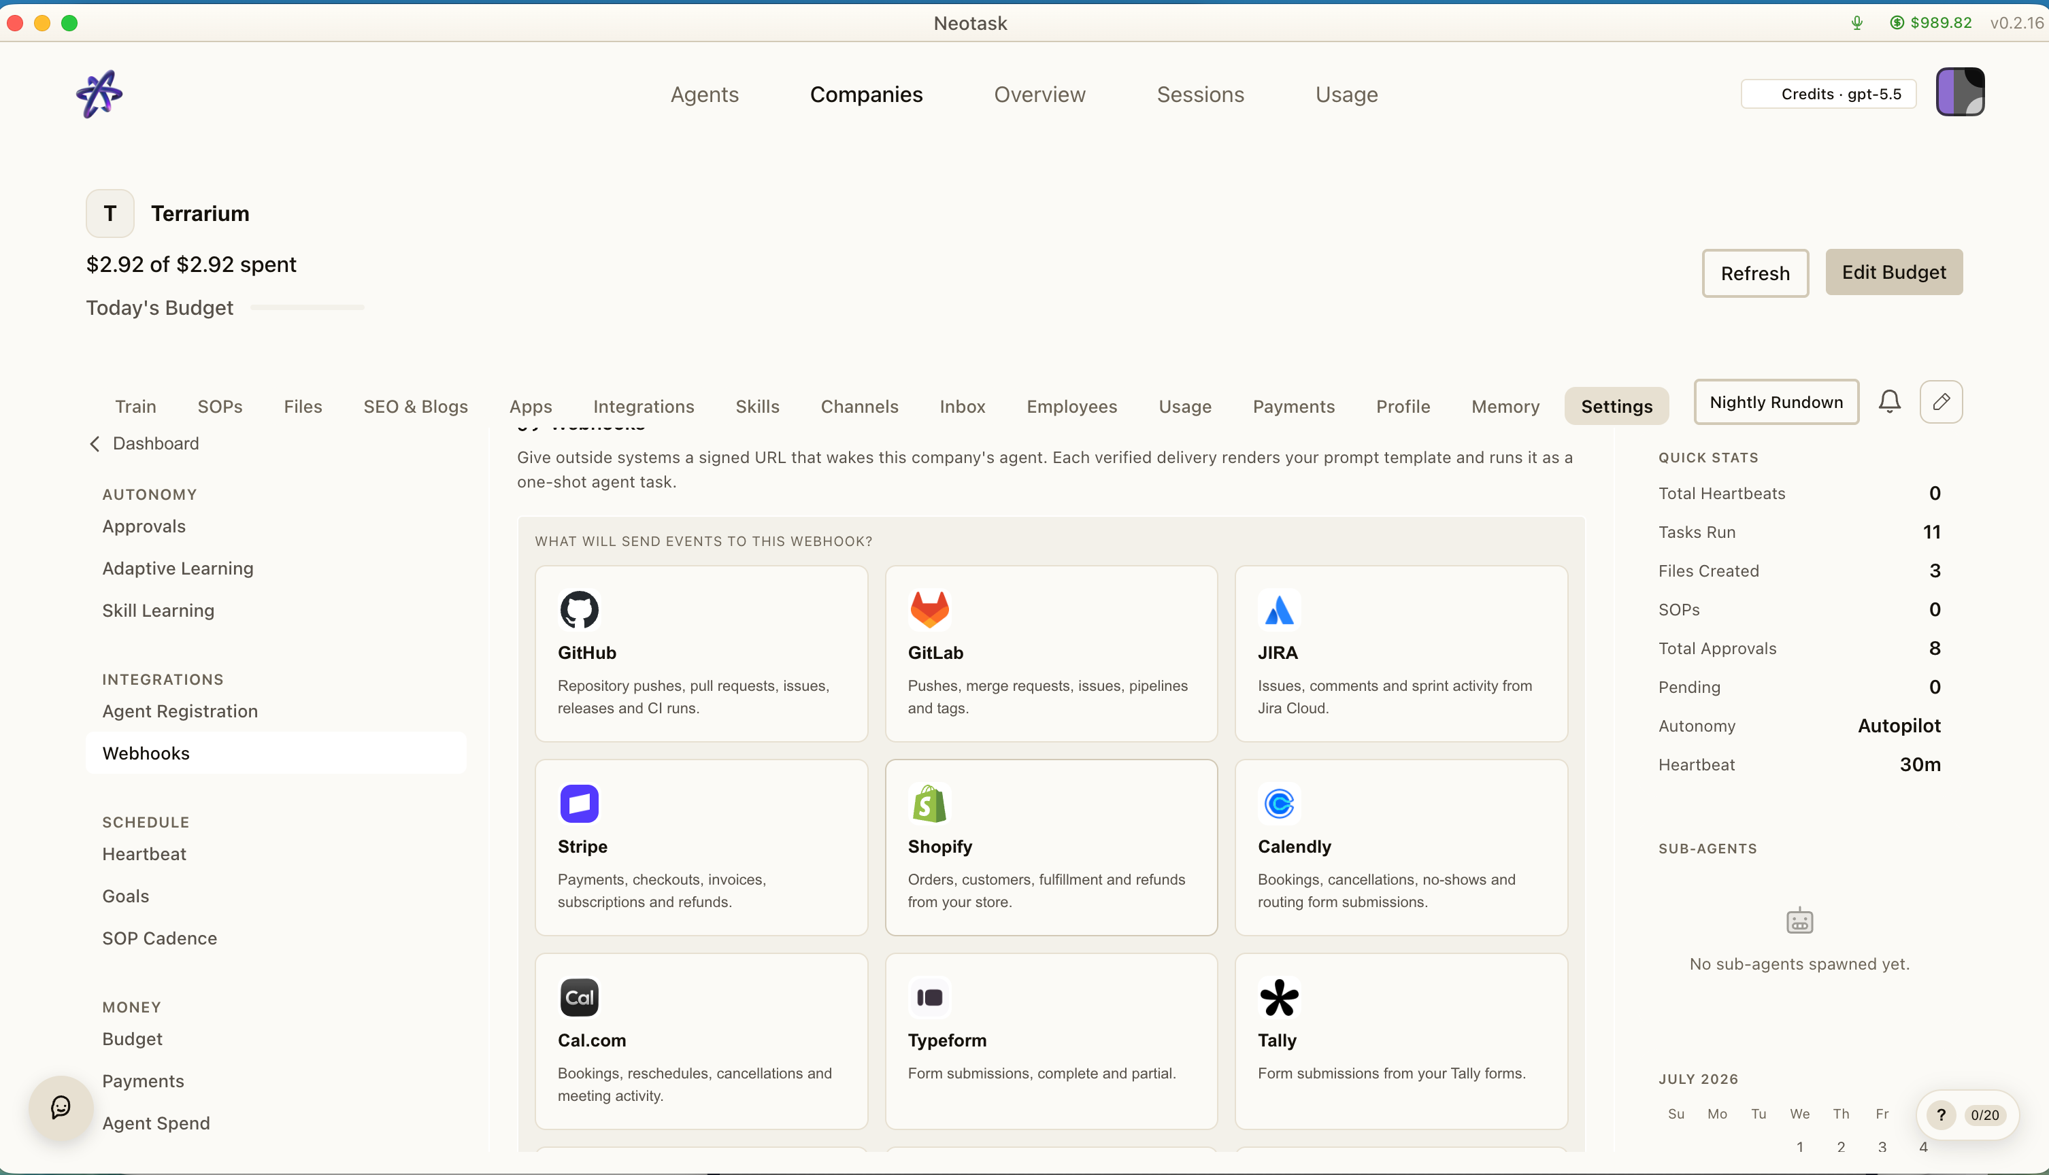Screen dimensions: 2049x1175
Task: Select Agent Registration in sidebar
Action: (180, 711)
